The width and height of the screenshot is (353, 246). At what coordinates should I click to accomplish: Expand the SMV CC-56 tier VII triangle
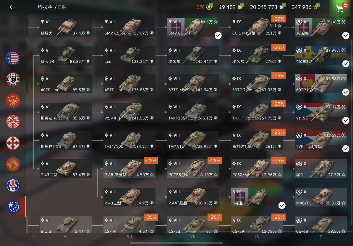coord(106,22)
